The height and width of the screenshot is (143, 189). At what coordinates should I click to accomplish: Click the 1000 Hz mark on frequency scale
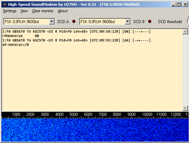(x=16, y=114)
